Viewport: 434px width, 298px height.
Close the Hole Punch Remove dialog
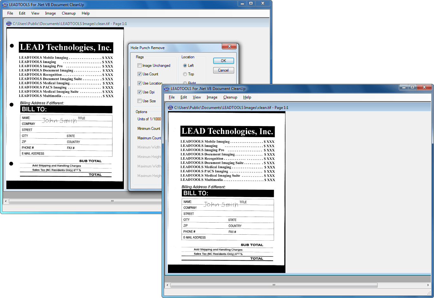[x=229, y=47]
